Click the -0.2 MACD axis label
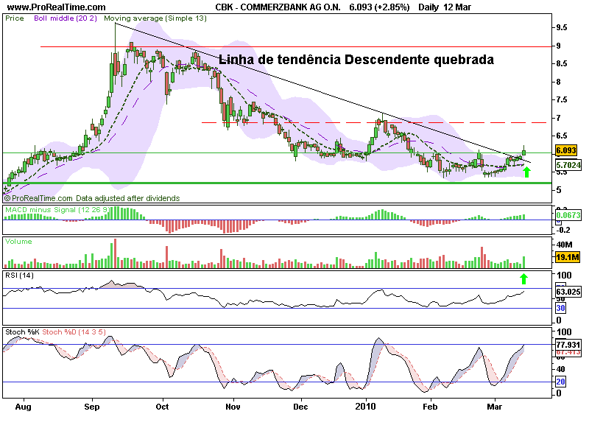This screenshot has width=589, height=442. pyautogui.click(x=562, y=230)
